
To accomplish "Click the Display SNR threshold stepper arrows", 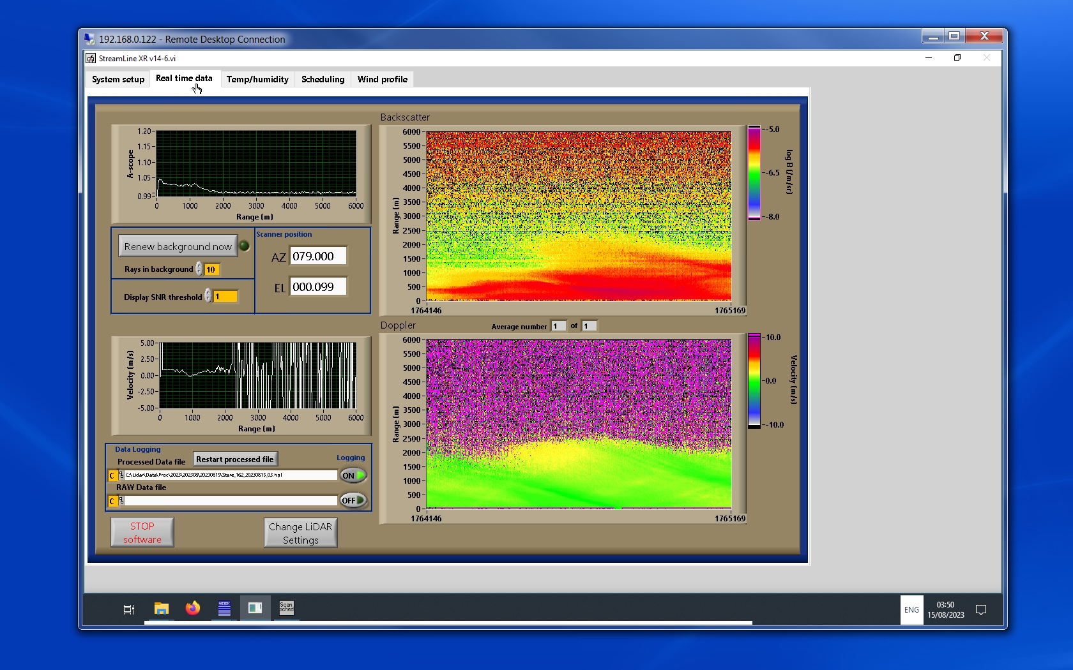I will pyautogui.click(x=208, y=296).
